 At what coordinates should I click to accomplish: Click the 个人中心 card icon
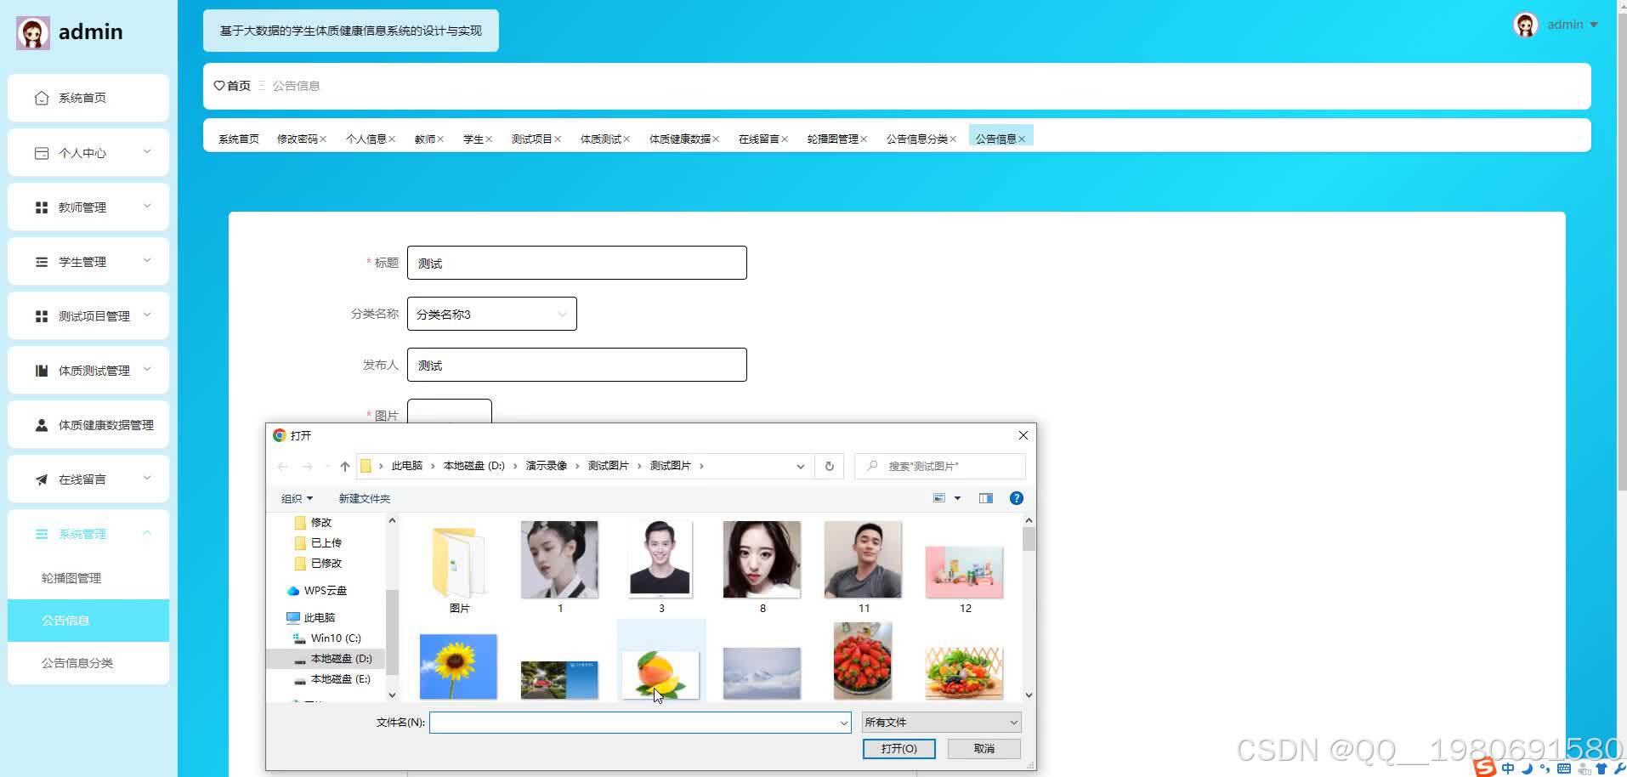pos(41,153)
